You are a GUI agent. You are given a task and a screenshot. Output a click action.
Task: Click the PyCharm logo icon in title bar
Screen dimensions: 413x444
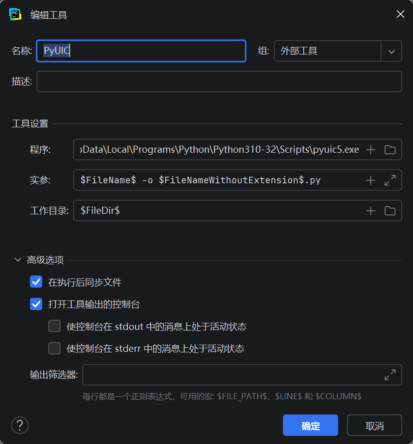(15, 14)
